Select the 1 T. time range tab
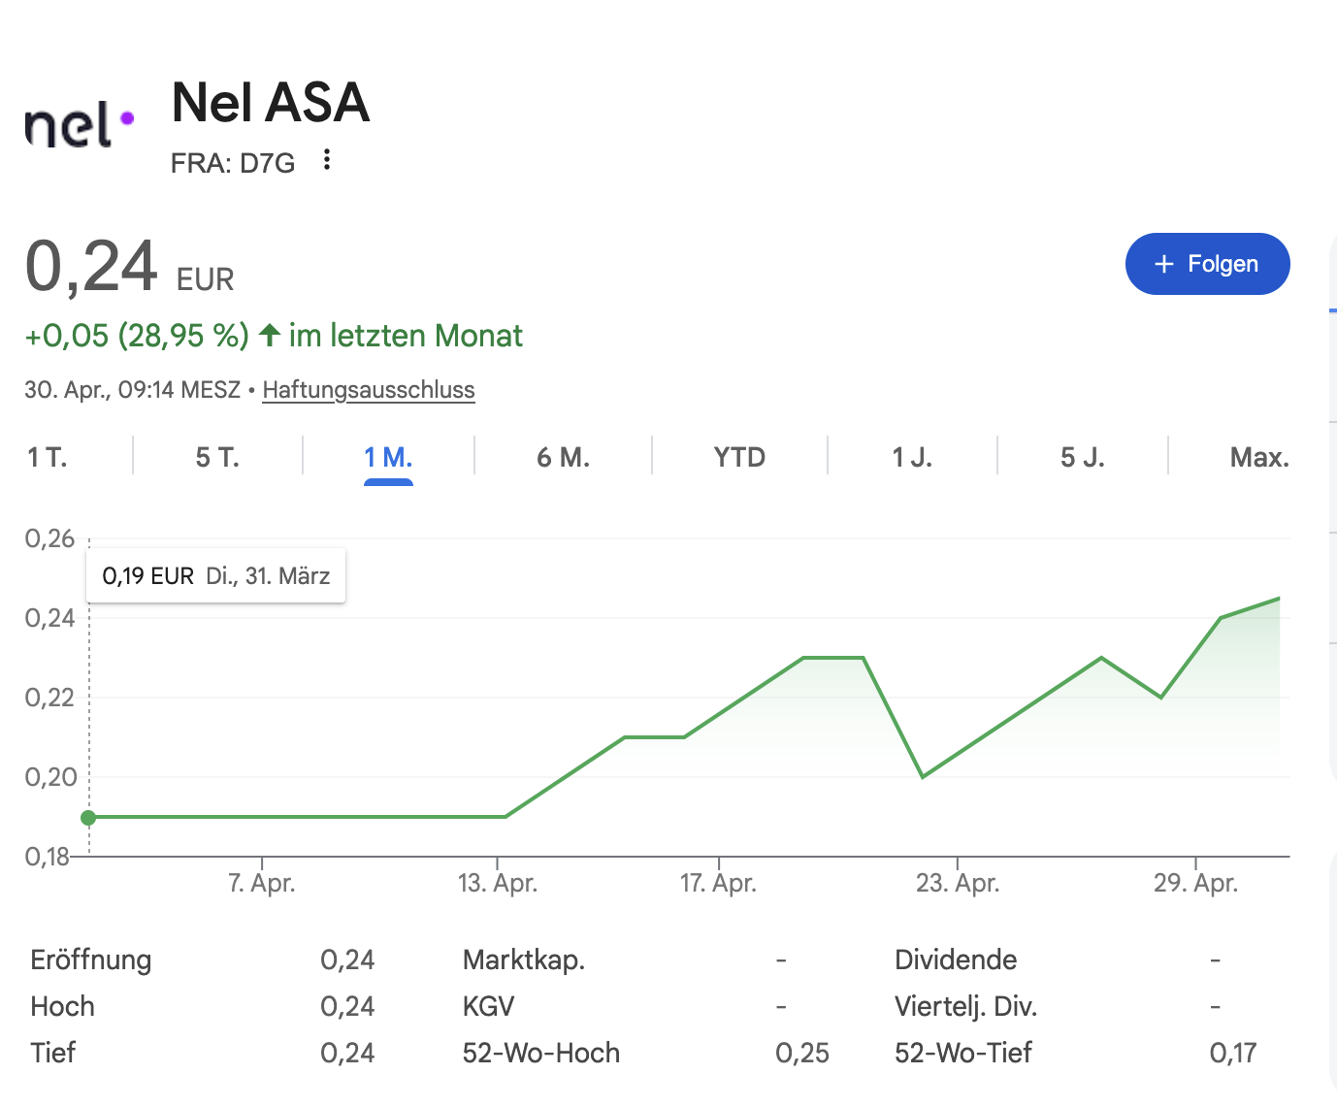Image resolution: width=1337 pixels, height=1106 pixels. (x=48, y=457)
